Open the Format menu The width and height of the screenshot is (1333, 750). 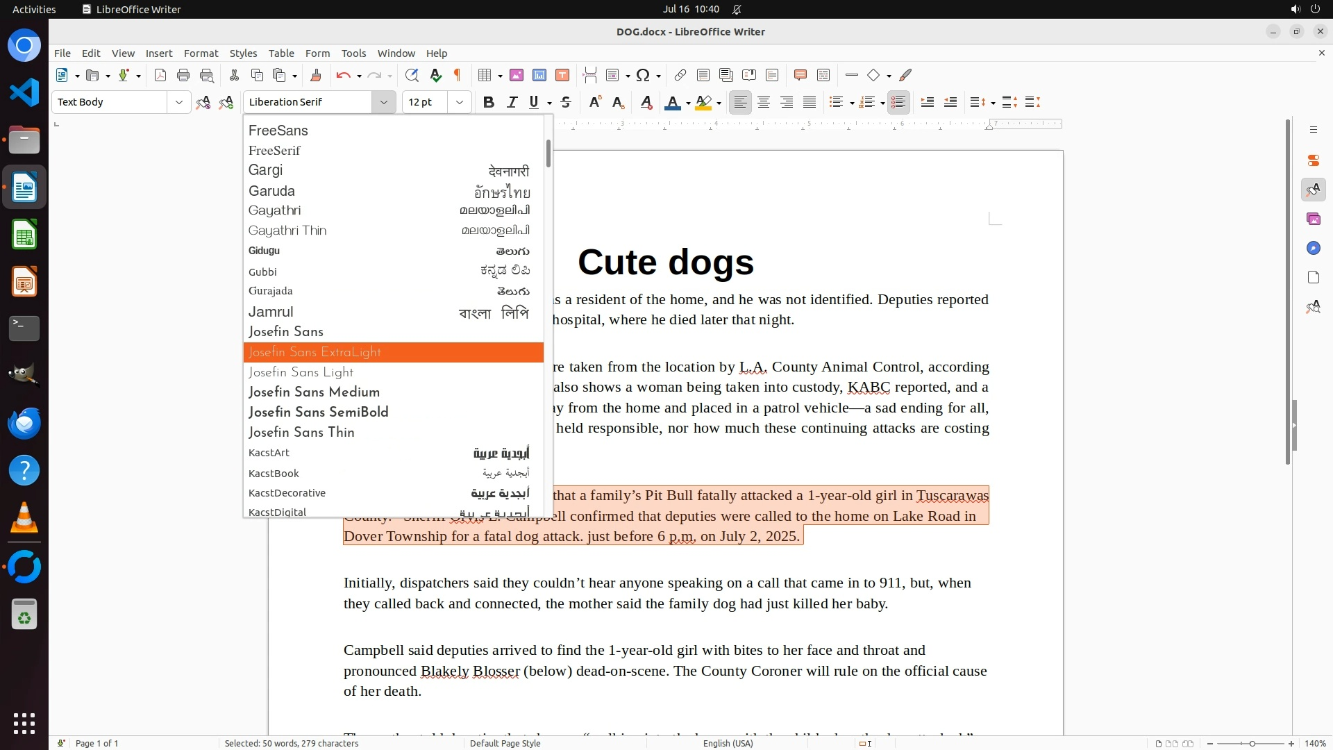[x=201, y=53]
